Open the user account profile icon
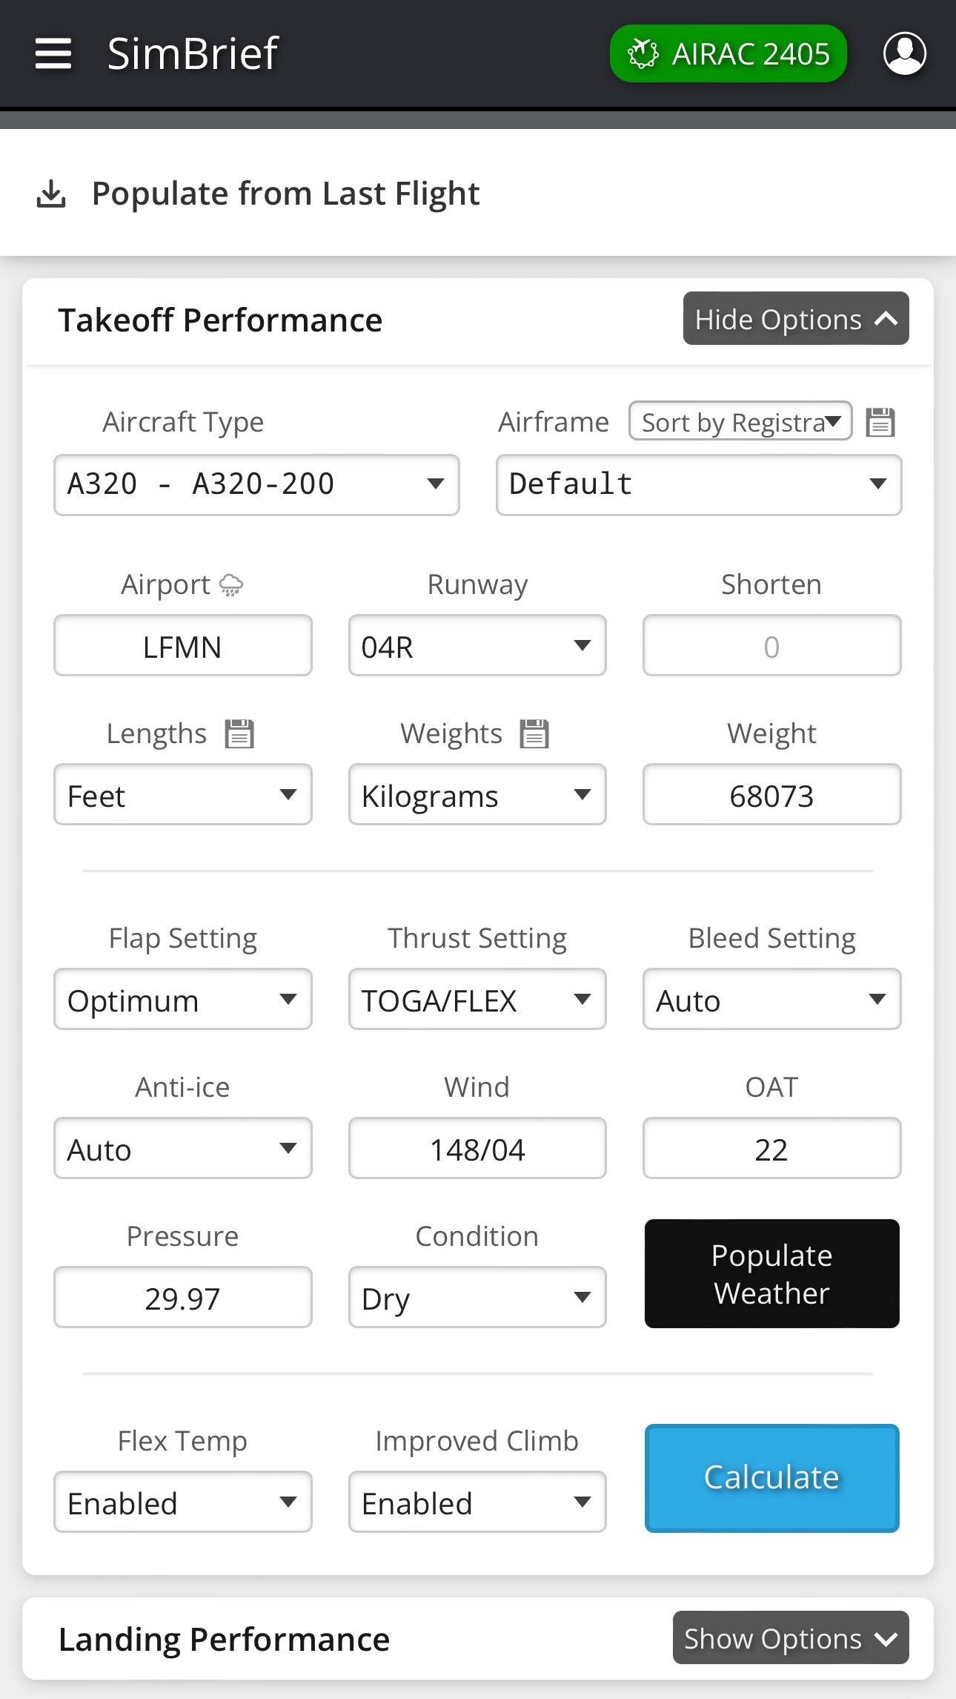Viewport: 956px width, 1699px height. coord(904,53)
